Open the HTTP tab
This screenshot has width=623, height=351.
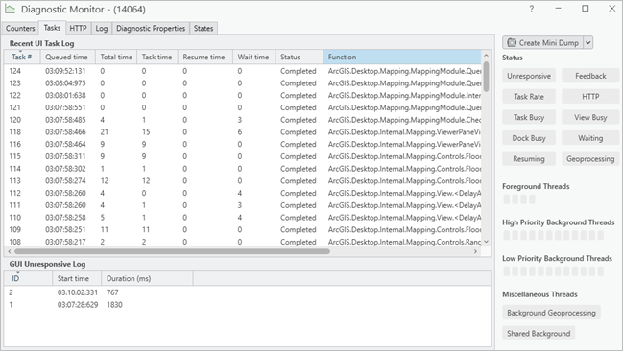point(78,28)
